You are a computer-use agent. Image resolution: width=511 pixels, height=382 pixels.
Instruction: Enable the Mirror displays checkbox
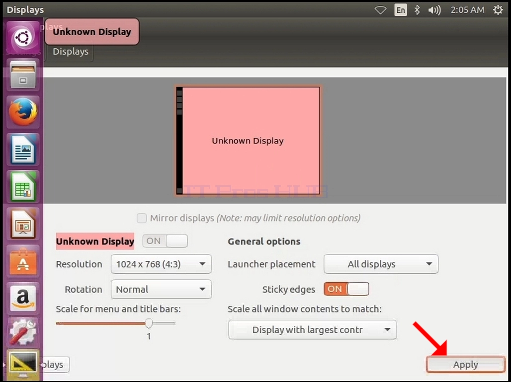(x=142, y=218)
